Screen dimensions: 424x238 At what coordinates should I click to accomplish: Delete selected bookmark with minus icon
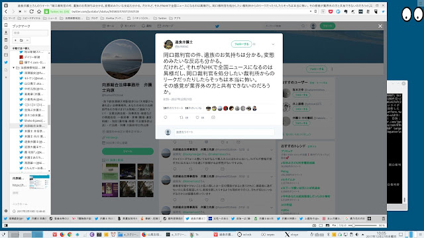click(27, 40)
